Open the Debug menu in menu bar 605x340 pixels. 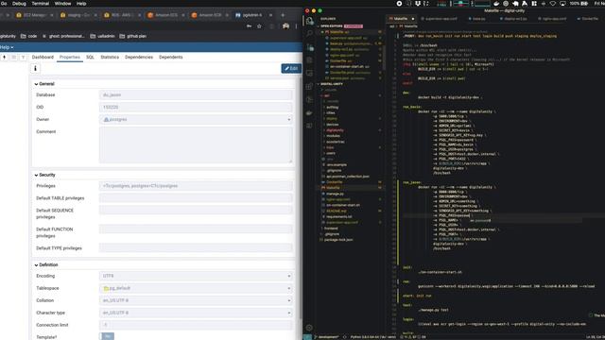coord(19,4)
